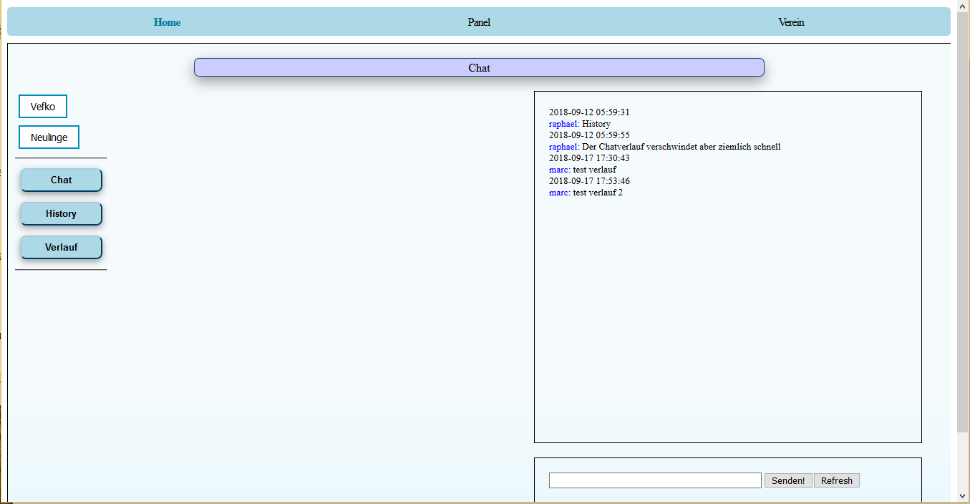Go to the Panel page
970x504 pixels.
tap(479, 22)
